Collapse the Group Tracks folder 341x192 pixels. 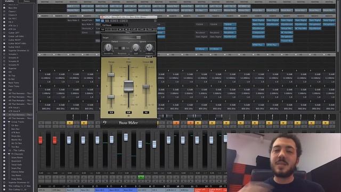pos(9,122)
